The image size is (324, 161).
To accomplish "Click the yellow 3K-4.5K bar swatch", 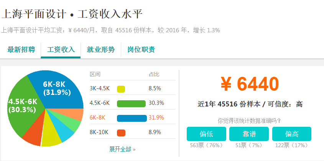I will (121, 89).
